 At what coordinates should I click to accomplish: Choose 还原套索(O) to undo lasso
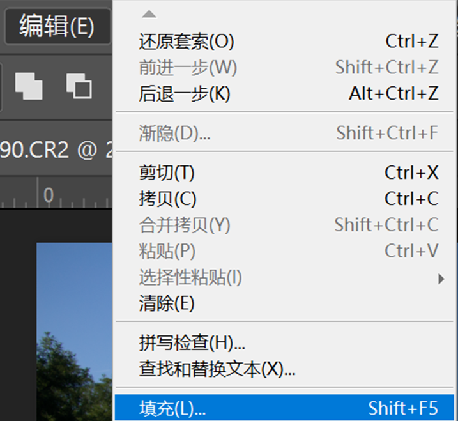pos(187,42)
